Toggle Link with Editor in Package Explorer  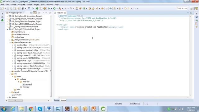[x=35, y=13]
